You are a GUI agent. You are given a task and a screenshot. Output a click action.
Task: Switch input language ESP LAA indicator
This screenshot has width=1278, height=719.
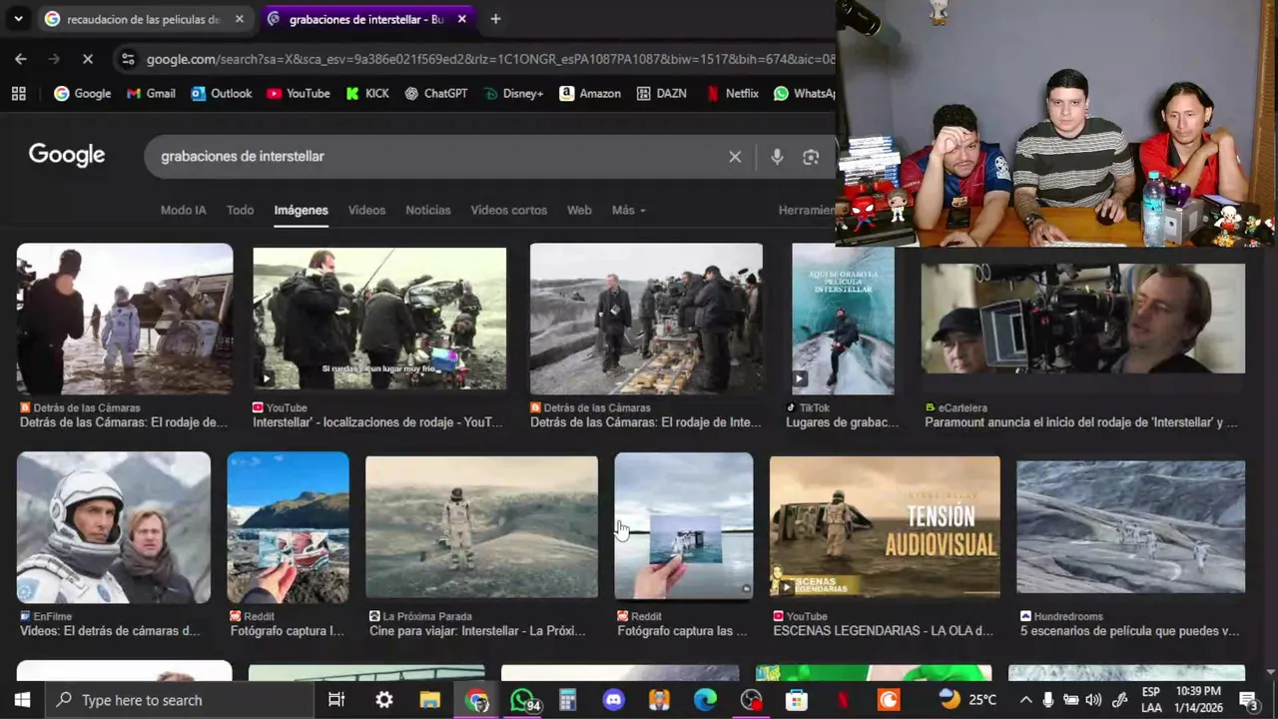(1150, 700)
